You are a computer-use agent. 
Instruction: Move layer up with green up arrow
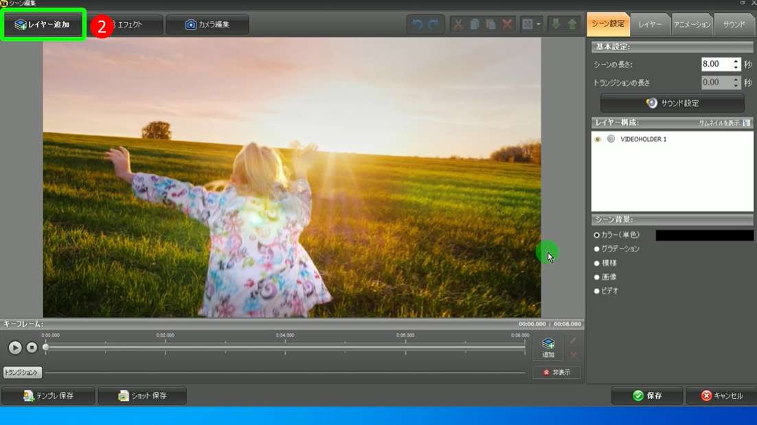pos(572,25)
